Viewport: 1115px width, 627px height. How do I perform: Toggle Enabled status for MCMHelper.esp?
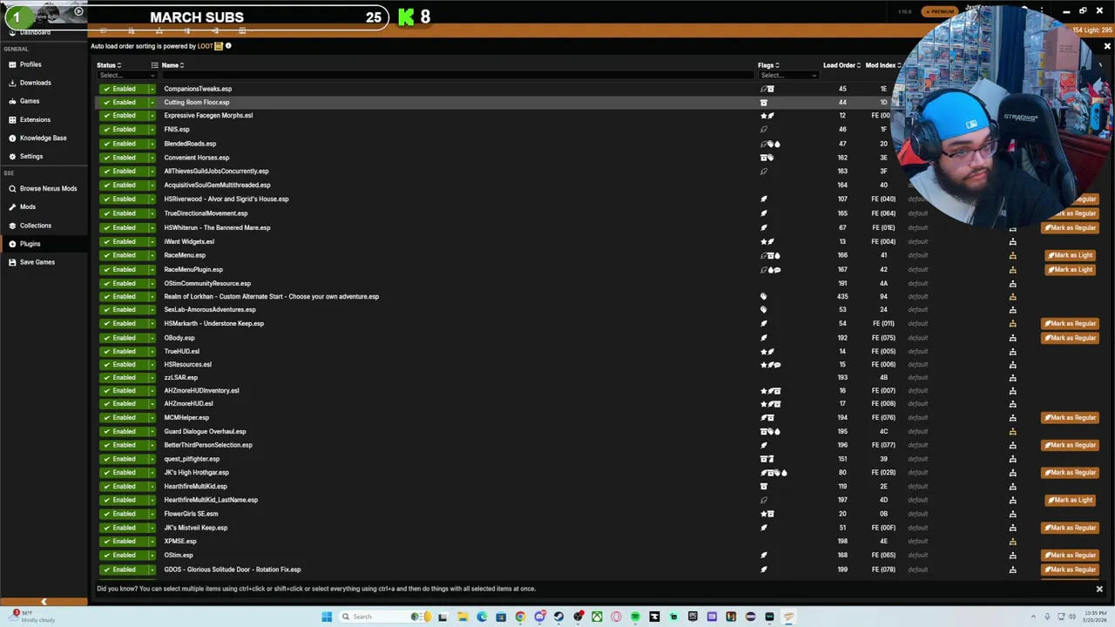tap(123, 418)
